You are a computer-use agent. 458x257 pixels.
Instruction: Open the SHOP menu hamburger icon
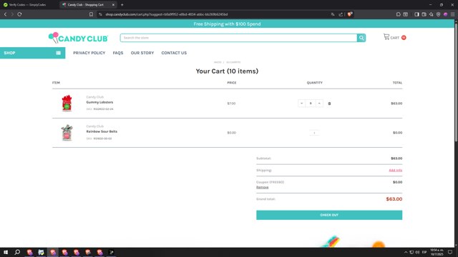59,53
